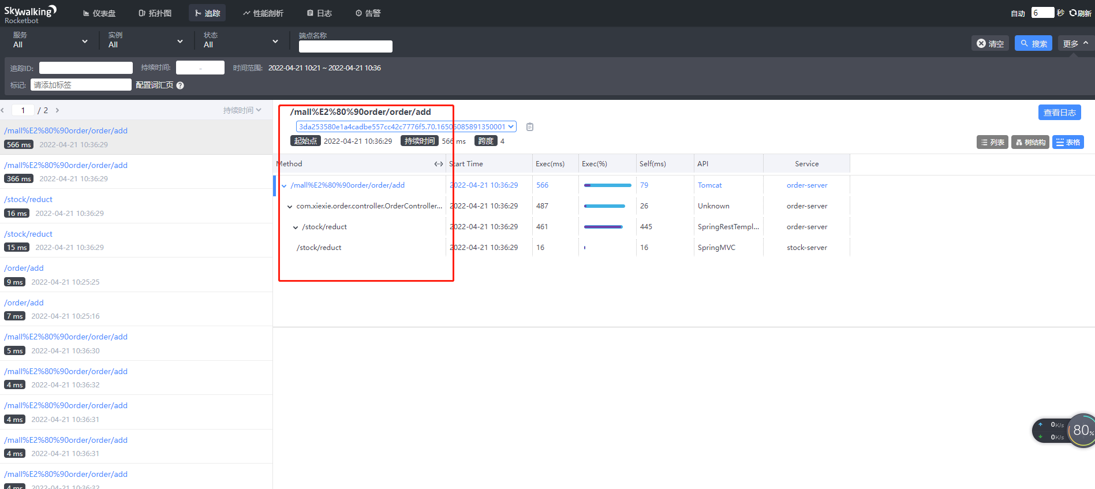Screen dimensions: 1095x489
Task: Go to next trace list page
Action: point(57,110)
